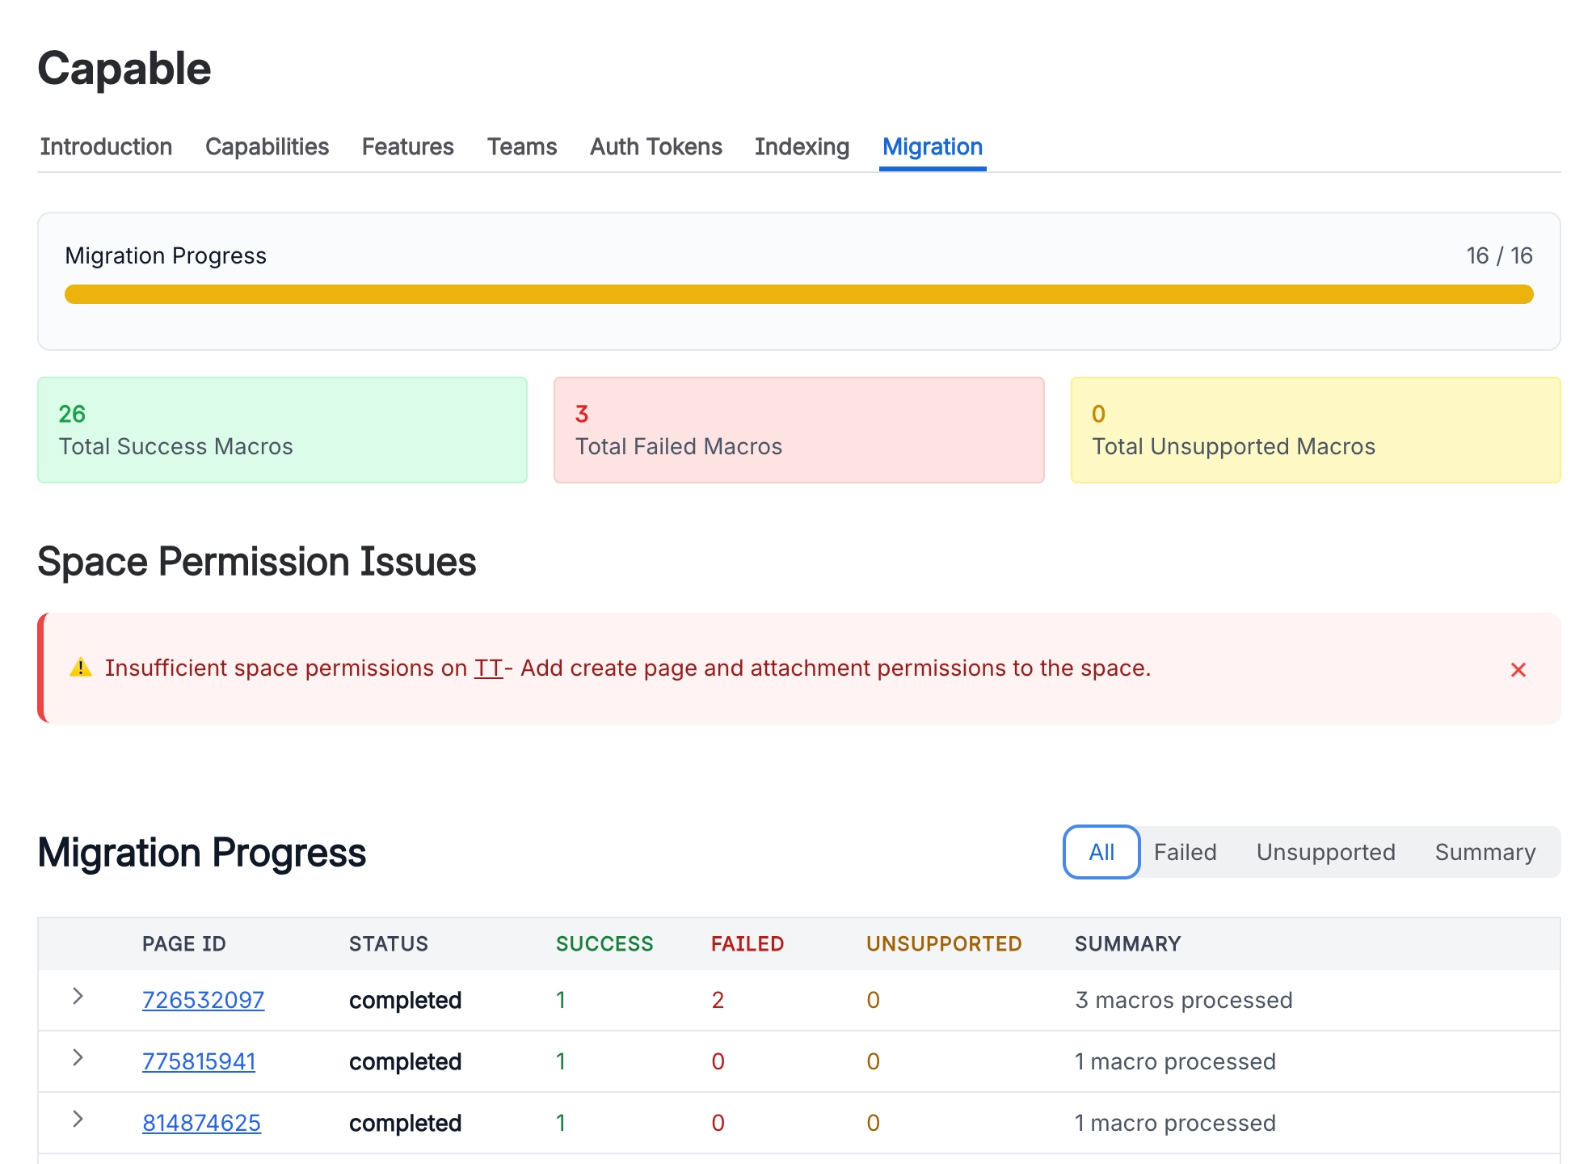Expand the row for page 775815941
This screenshot has width=1592, height=1164.
78,1061
